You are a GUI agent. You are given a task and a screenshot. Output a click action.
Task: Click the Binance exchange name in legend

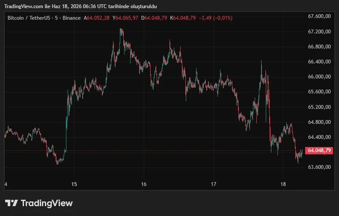71,18
